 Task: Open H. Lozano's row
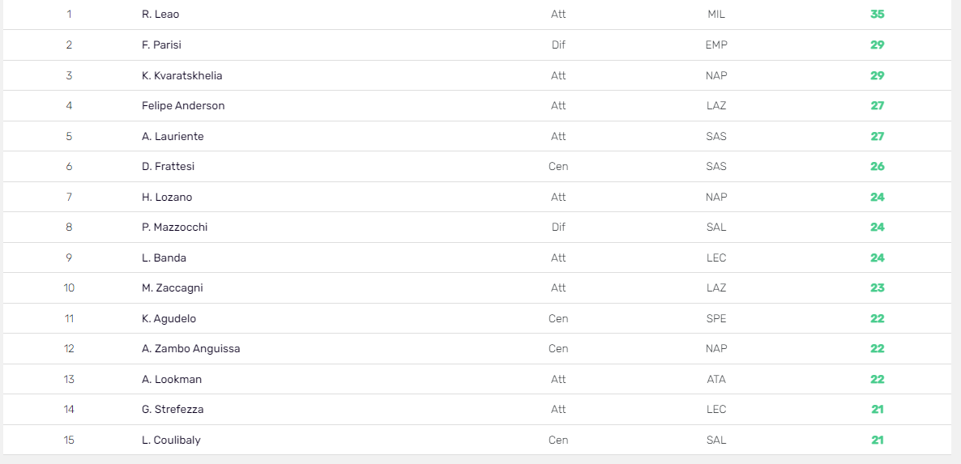click(476, 197)
